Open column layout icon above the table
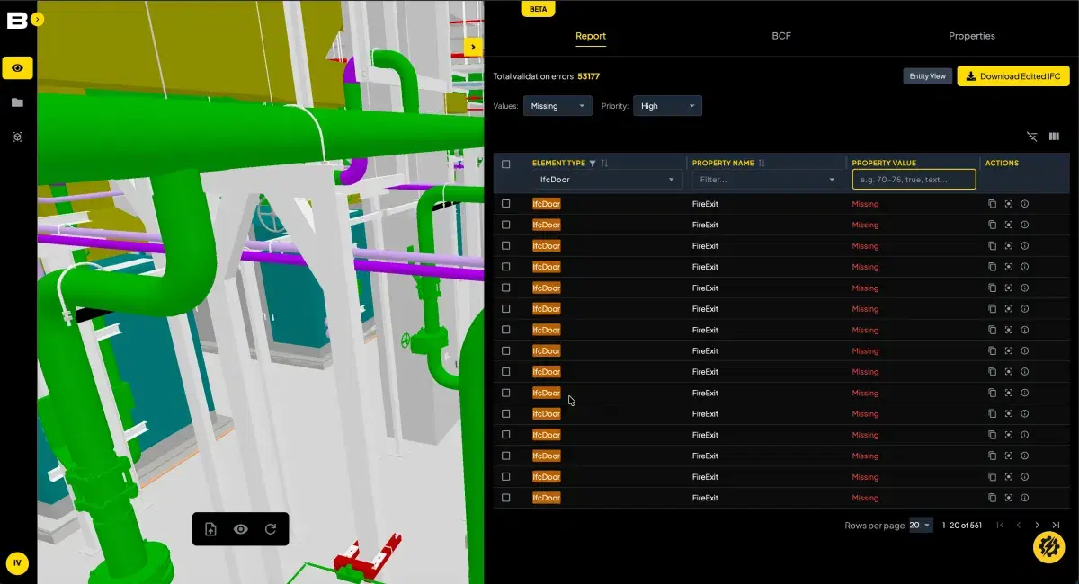Image resolution: width=1079 pixels, height=584 pixels. [x=1054, y=137]
